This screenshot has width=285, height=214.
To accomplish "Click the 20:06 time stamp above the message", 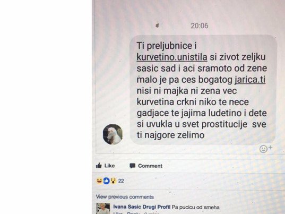I will pos(200,25).
